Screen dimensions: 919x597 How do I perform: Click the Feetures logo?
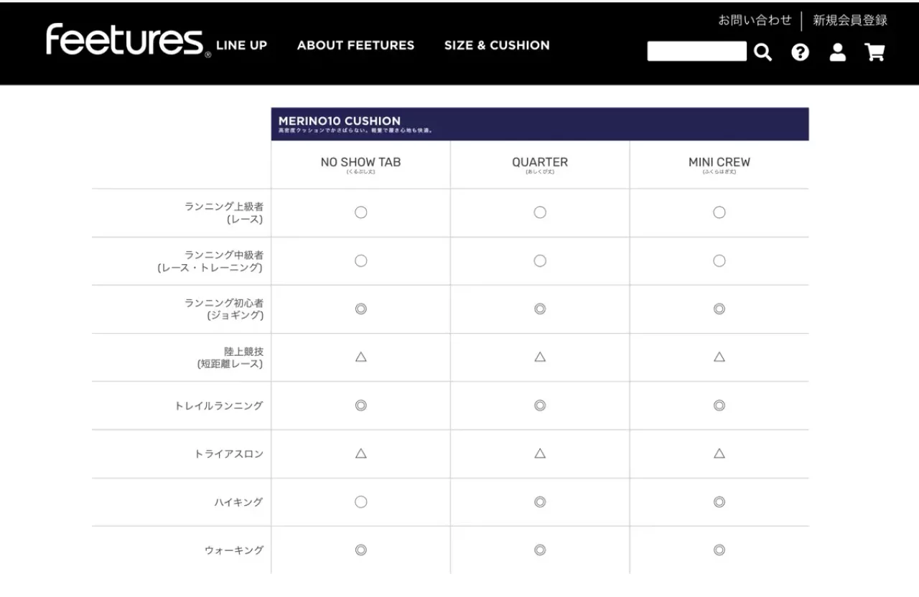(x=126, y=40)
